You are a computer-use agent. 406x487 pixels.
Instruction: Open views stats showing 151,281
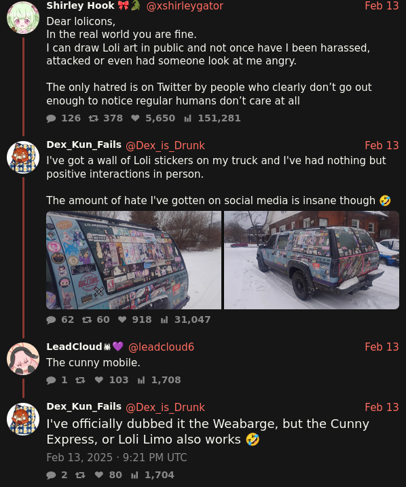click(x=187, y=118)
